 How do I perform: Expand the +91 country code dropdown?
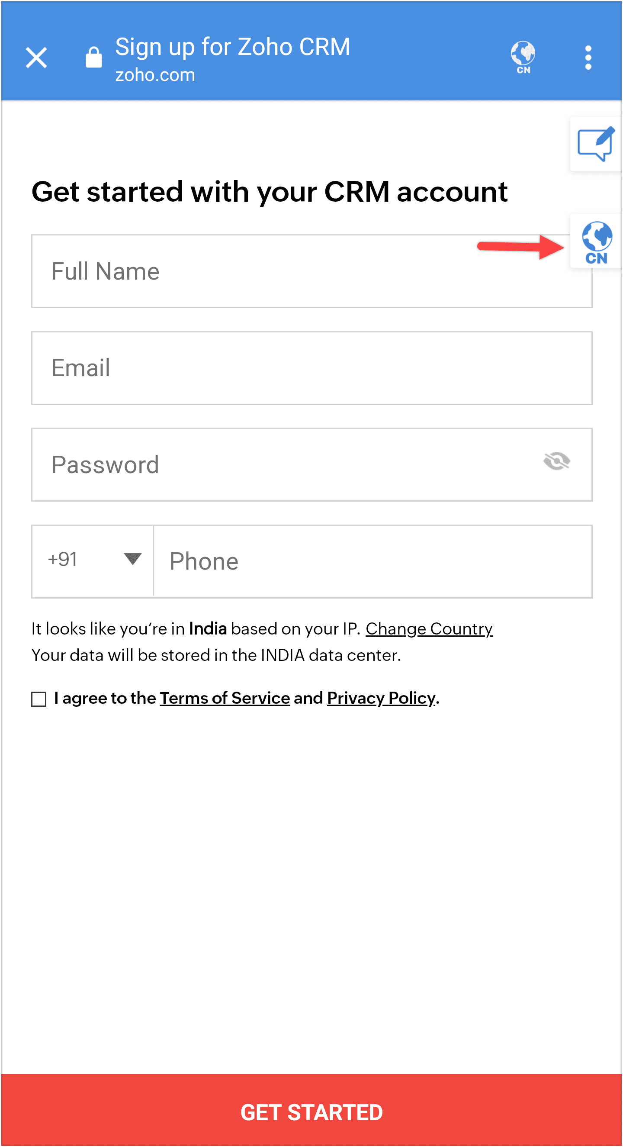(x=93, y=560)
